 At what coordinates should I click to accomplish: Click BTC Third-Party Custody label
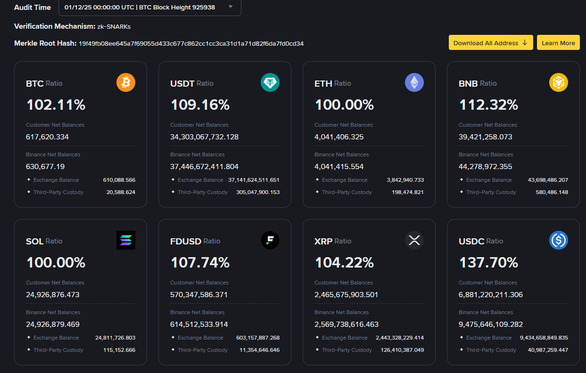[58, 192]
